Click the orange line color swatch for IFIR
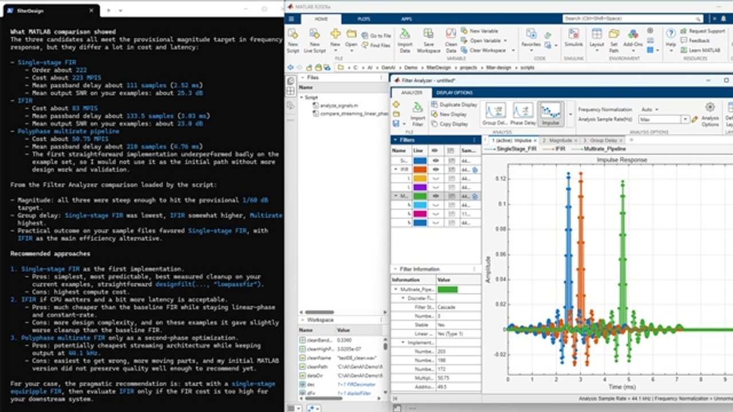 click(x=420, y=170)
